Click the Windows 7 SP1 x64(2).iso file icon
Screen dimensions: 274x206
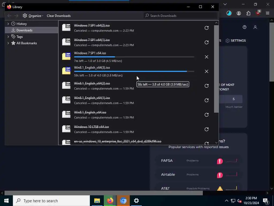point(66,27)
